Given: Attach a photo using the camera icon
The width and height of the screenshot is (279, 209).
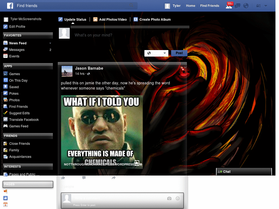Looking at the screenshot, I should tap(169, 198).
